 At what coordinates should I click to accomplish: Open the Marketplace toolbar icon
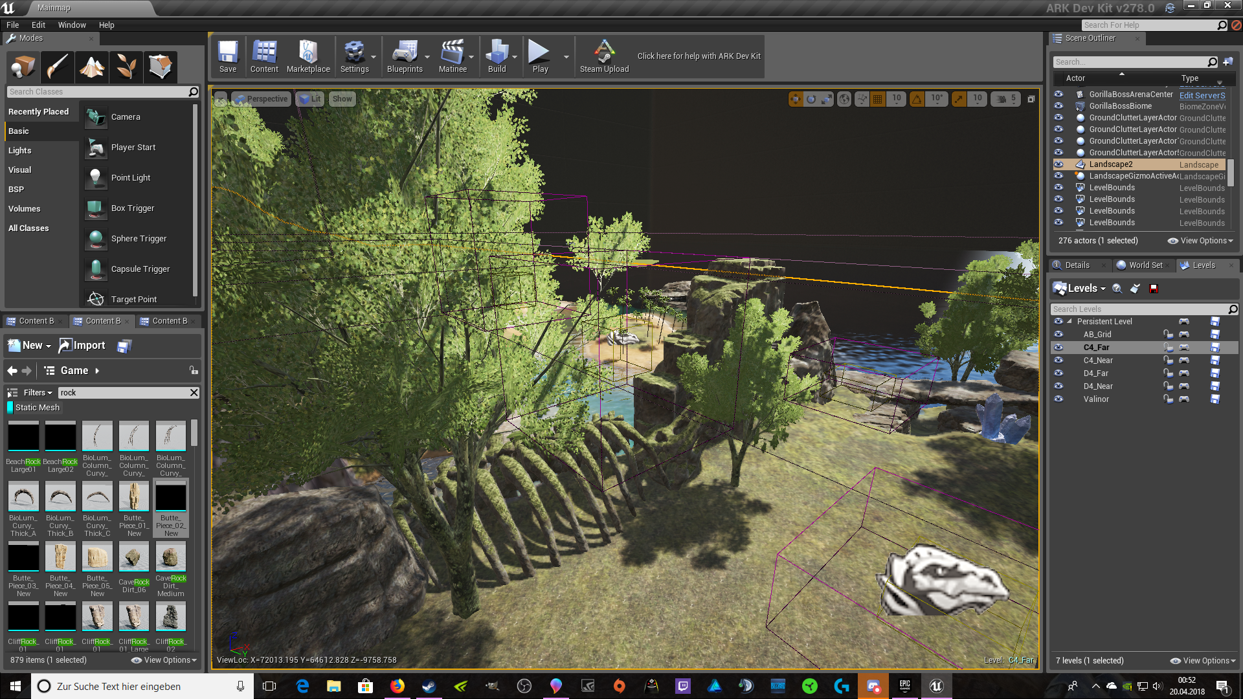pyautogui.click(x=308, y=56)
